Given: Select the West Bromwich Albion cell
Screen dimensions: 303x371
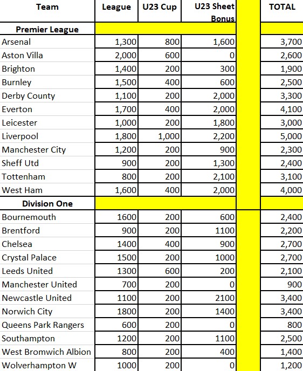Looking at the screenshot, I should 47,352.
